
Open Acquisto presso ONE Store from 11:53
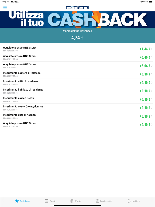(x=77, y=66)
